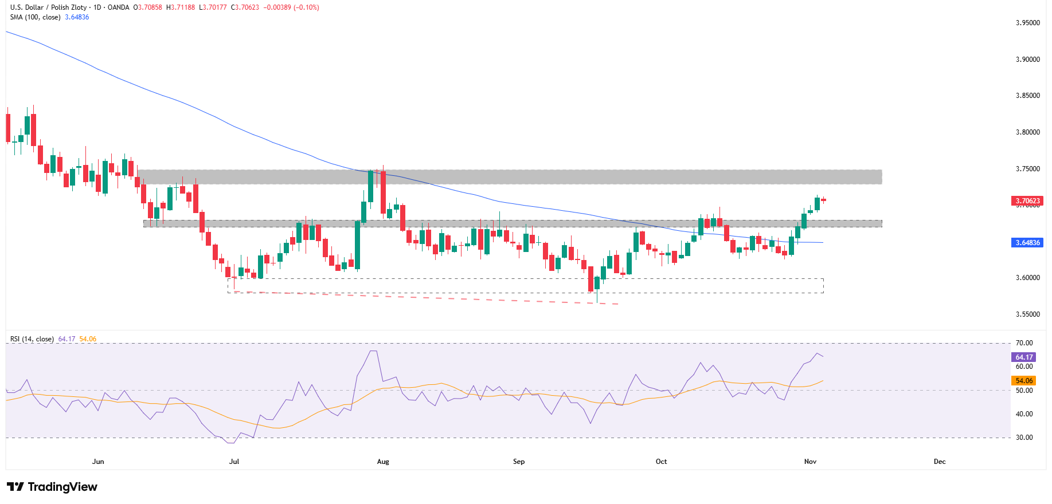Click the blue 3.64836 SMA price tag
This screenshot has height=504, width=1052.
(x=1027, y=243)
